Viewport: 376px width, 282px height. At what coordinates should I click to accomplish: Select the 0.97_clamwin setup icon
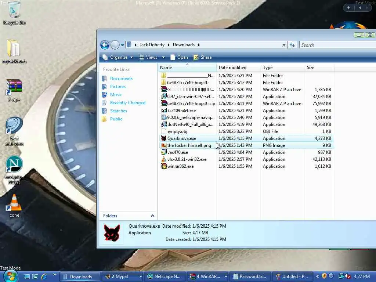(164, 97)
